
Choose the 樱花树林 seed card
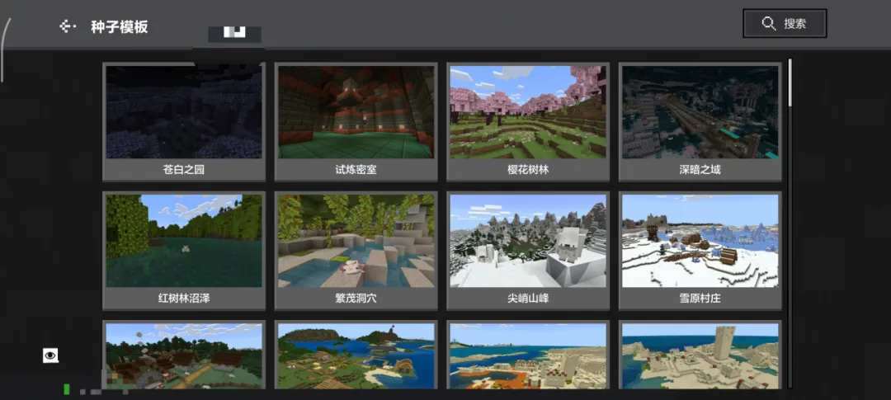click(x=528, y=121)
